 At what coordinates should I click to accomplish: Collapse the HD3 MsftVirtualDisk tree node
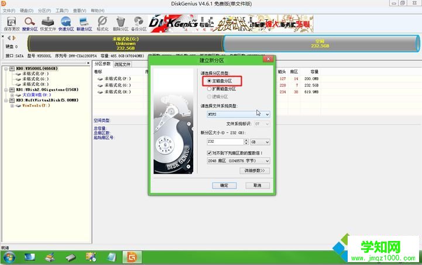6,100
